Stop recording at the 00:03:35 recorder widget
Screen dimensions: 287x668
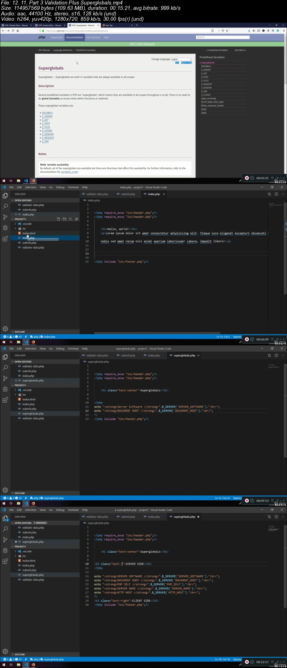pos(247,178)
